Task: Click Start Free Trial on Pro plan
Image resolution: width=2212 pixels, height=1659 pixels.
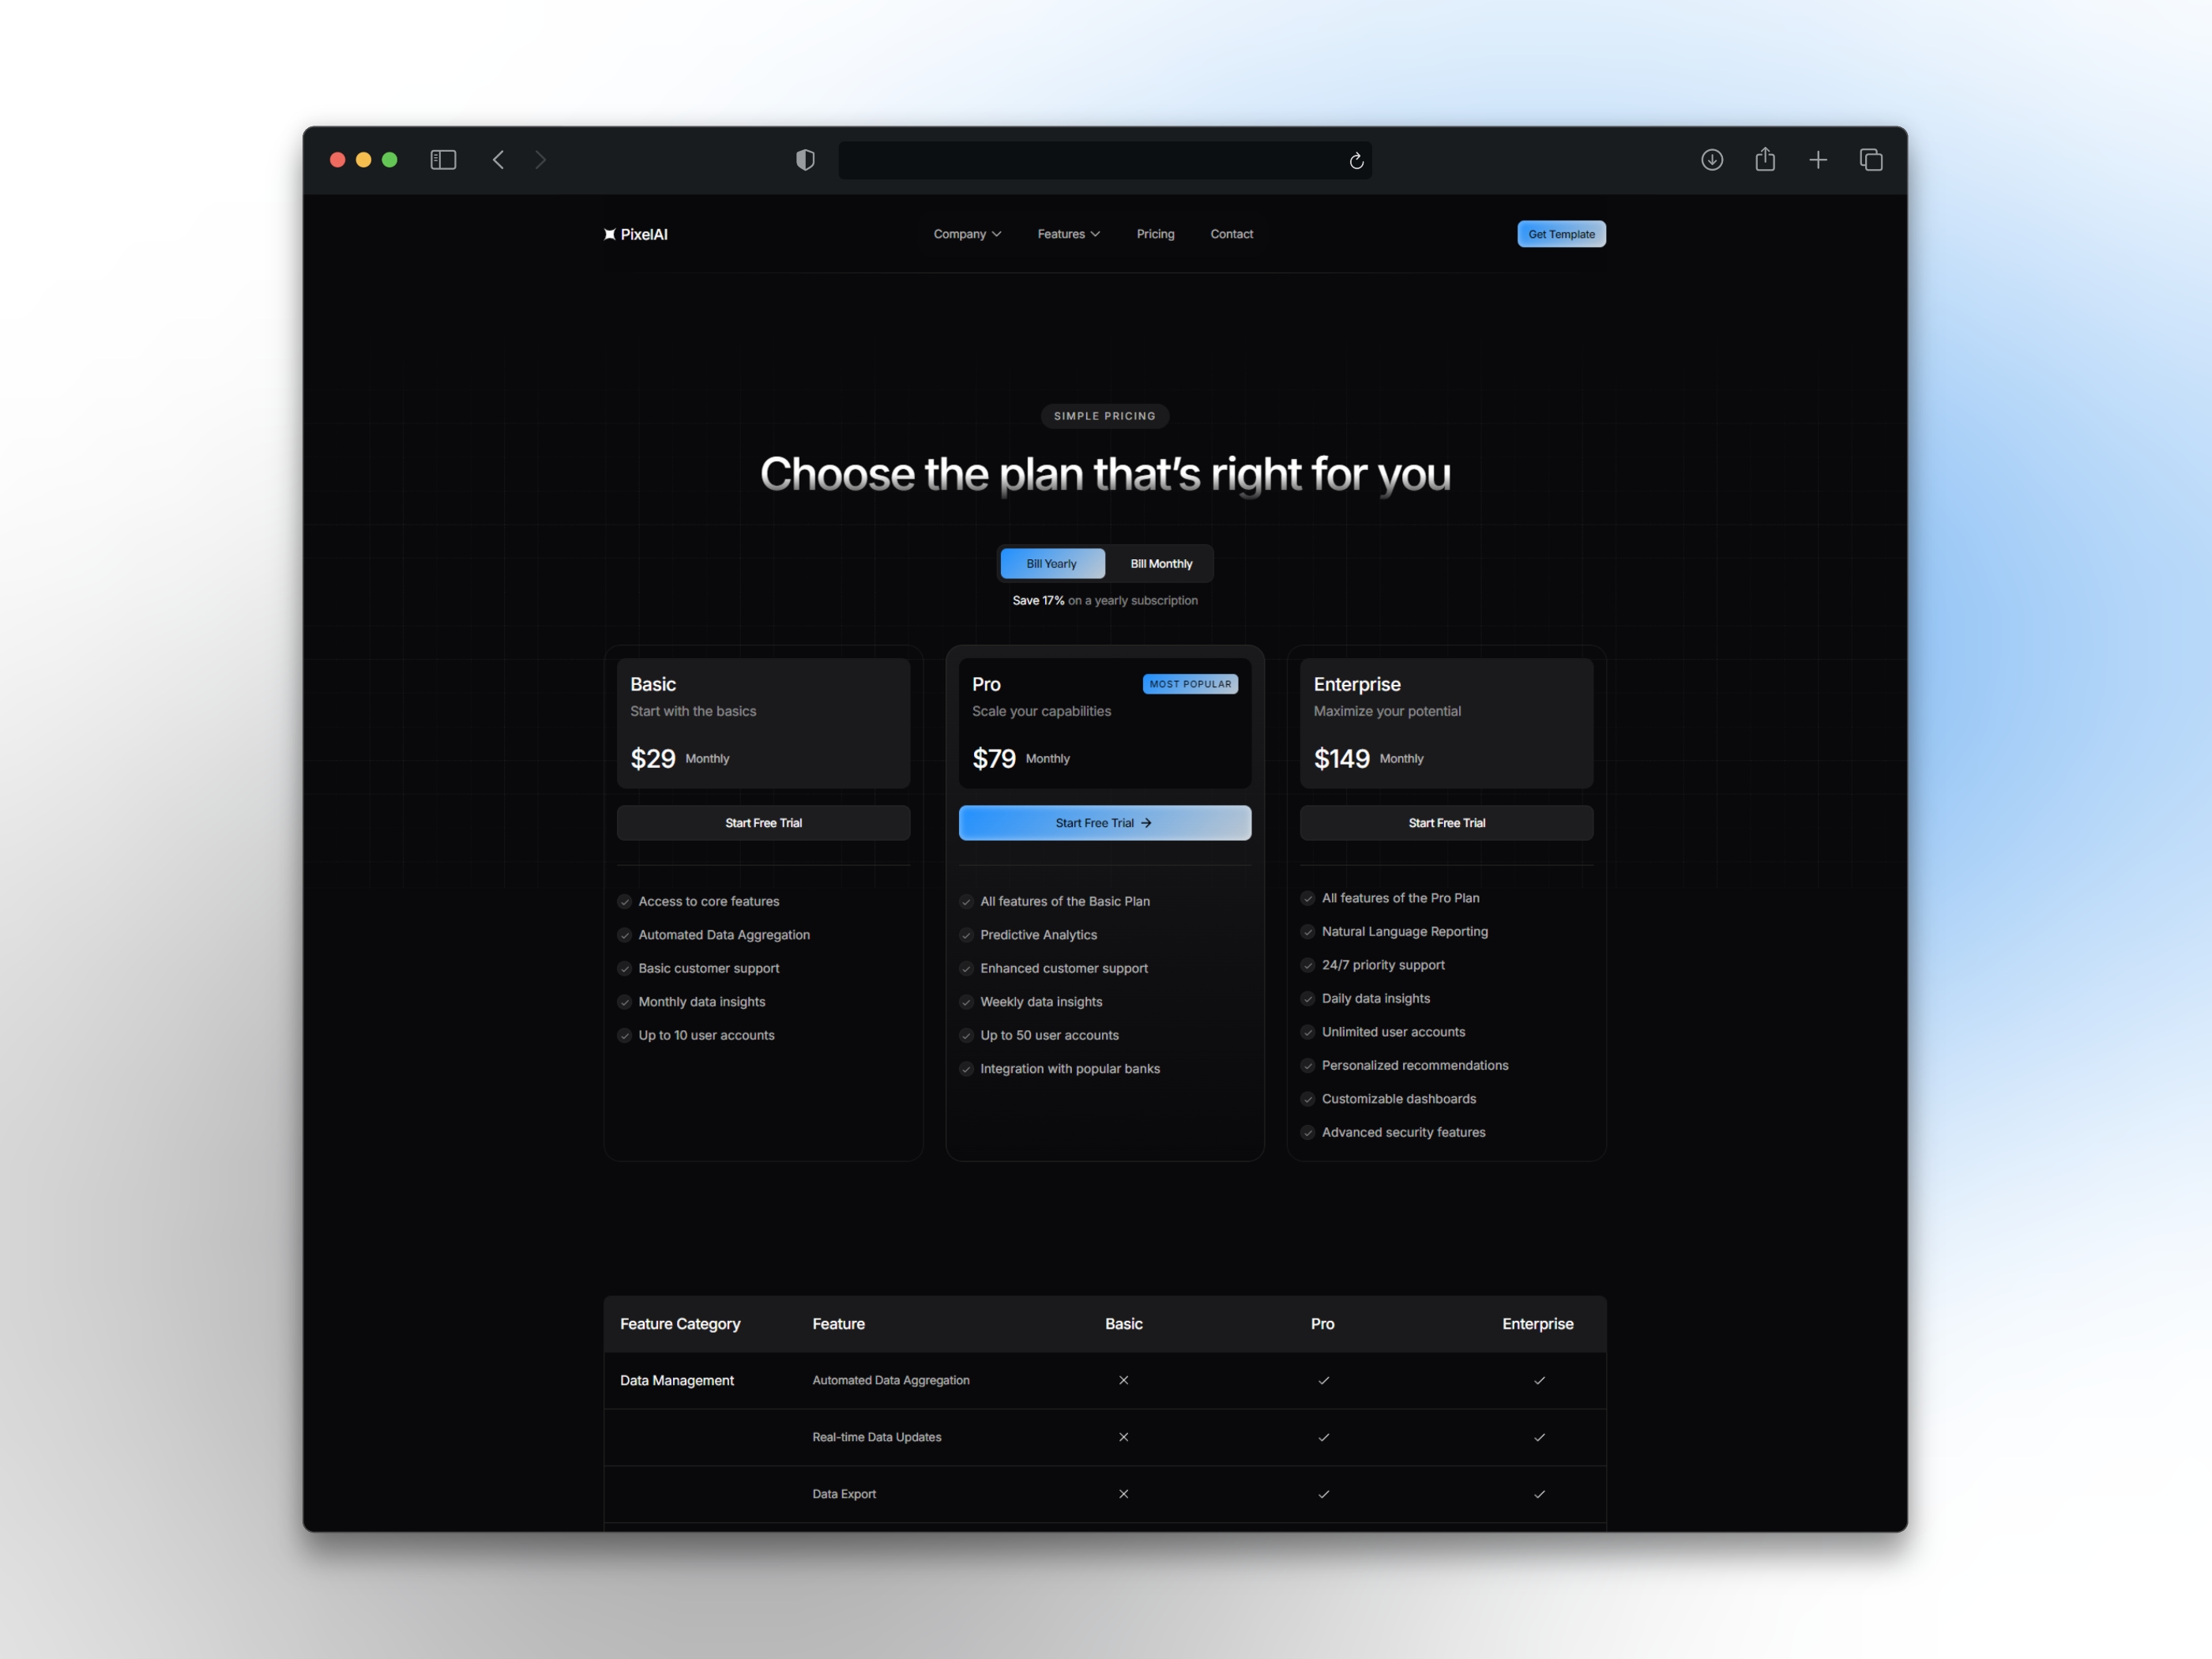Action: point(1104,821)
